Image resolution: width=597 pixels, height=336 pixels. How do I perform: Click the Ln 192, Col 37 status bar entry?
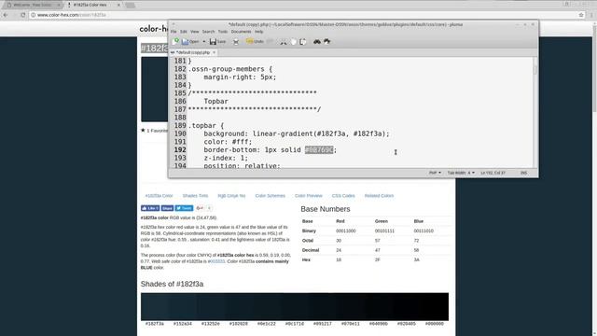click(493, 173)
